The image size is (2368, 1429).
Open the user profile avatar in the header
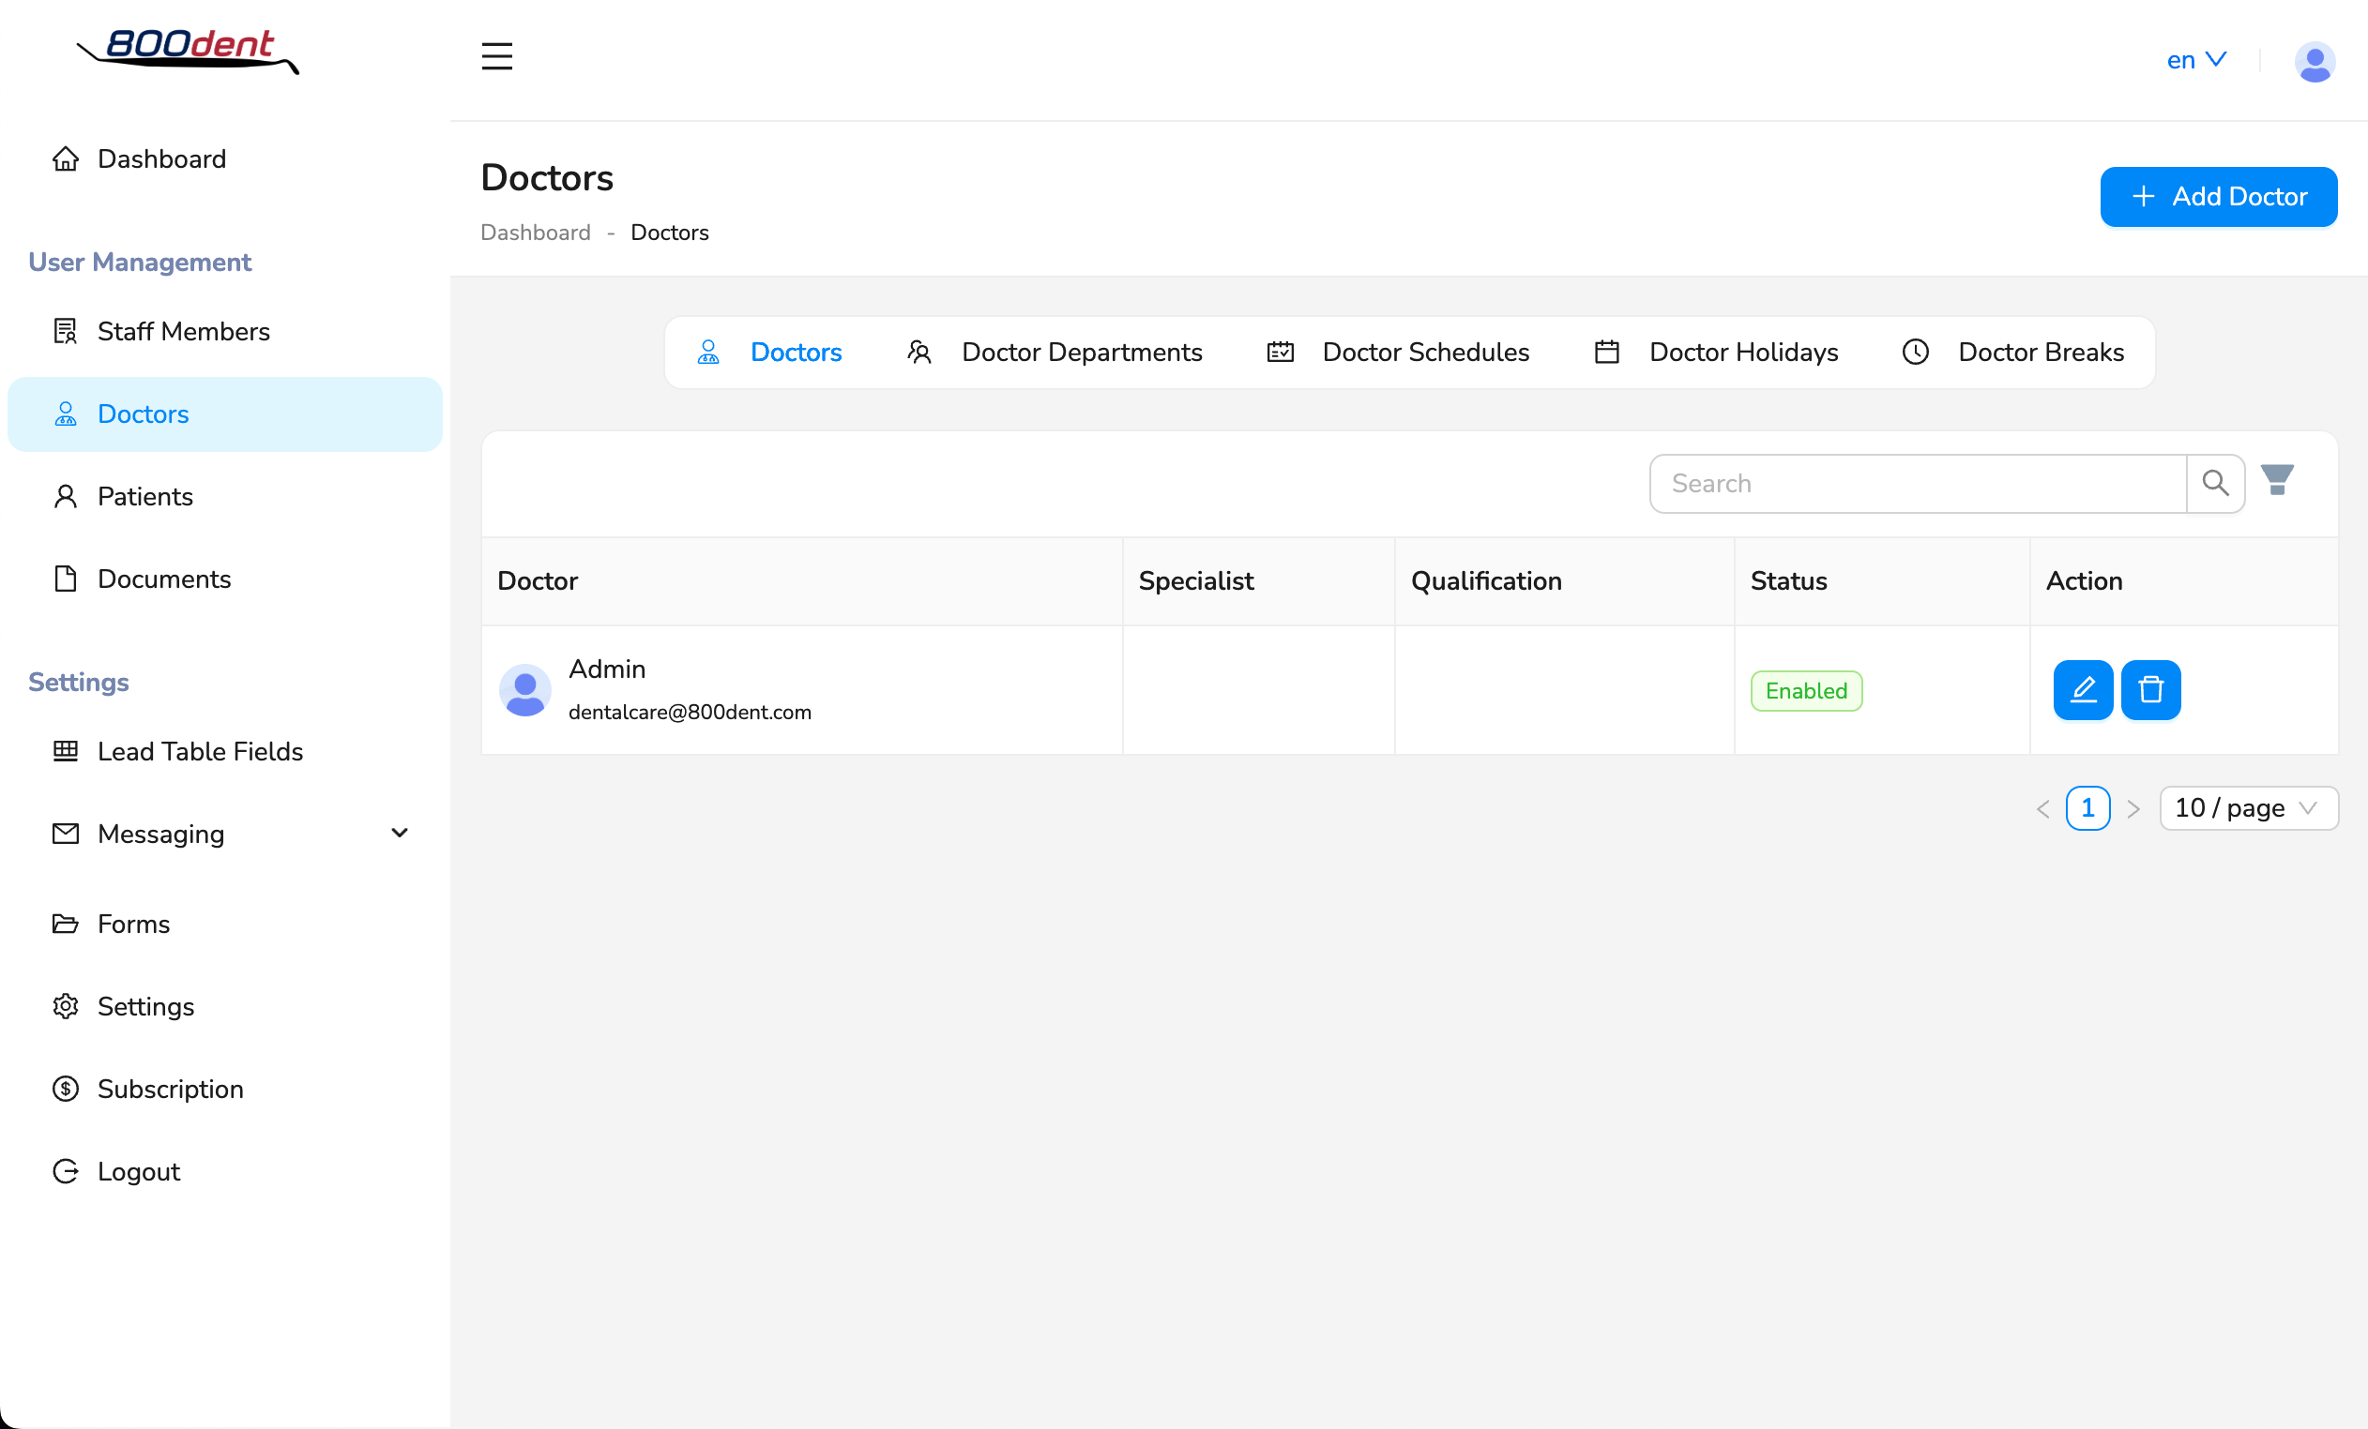pyautogui.click(x=2314, y=62)
